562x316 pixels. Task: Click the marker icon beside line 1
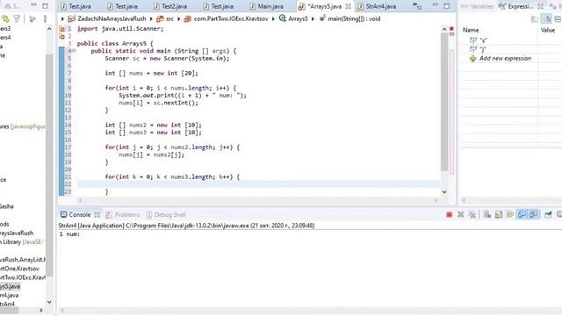[61, 29]
